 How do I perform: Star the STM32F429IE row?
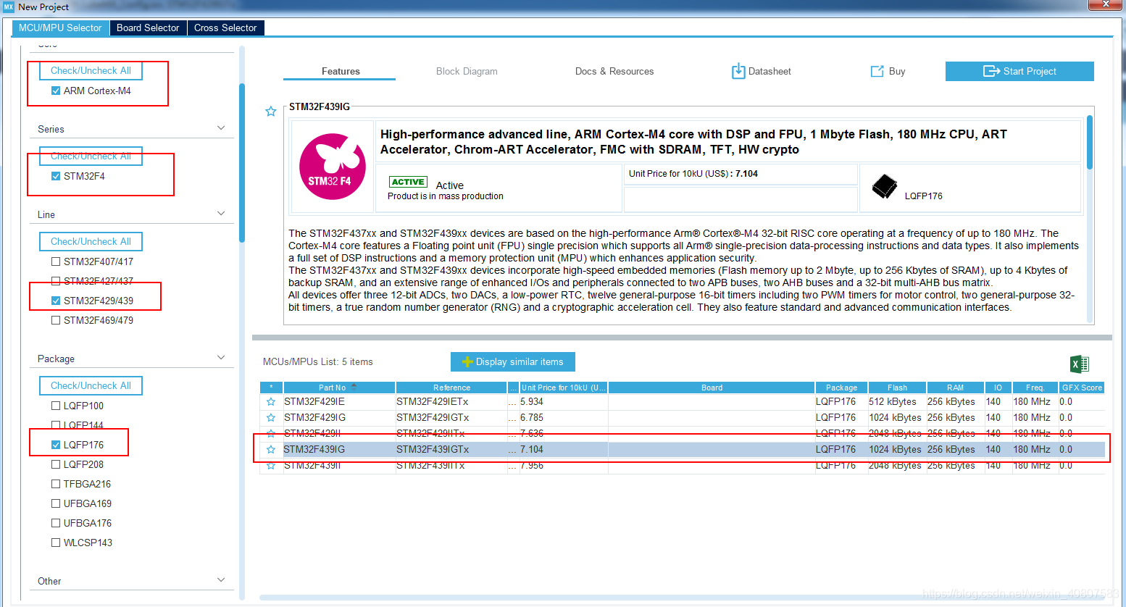pyautogui.click(x=271, y=401)
